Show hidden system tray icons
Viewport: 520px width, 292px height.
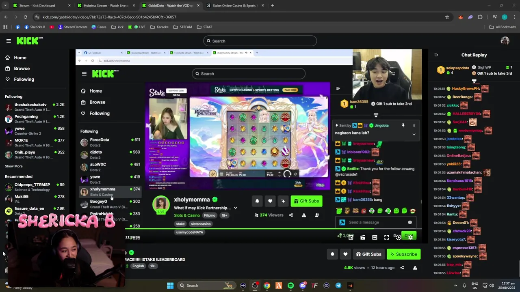(x=455, y=286)
